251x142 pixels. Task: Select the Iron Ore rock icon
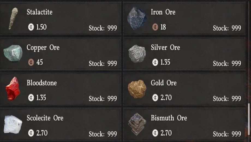pos(137,18)
